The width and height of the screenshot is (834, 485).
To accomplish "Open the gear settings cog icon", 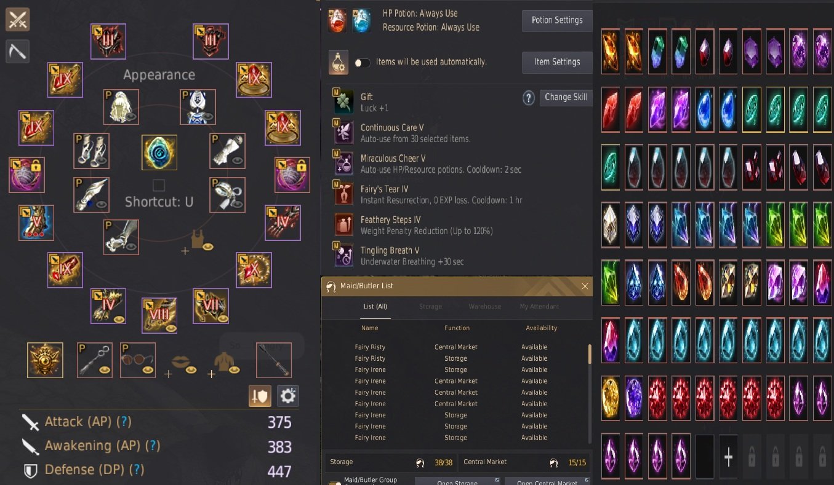I will point(288,396).
